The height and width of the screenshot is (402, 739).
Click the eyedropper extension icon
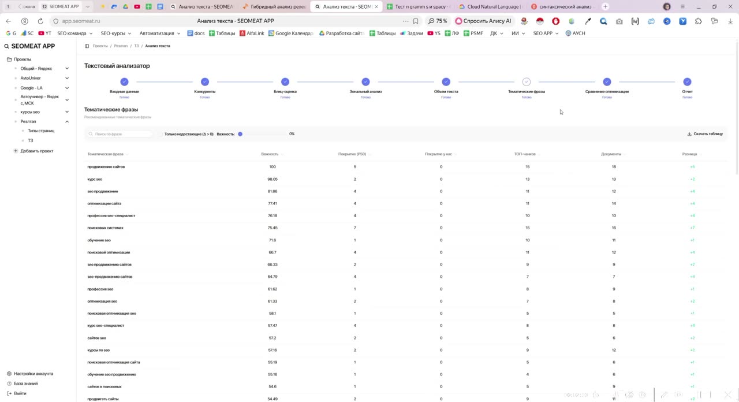tap(588, 21)
